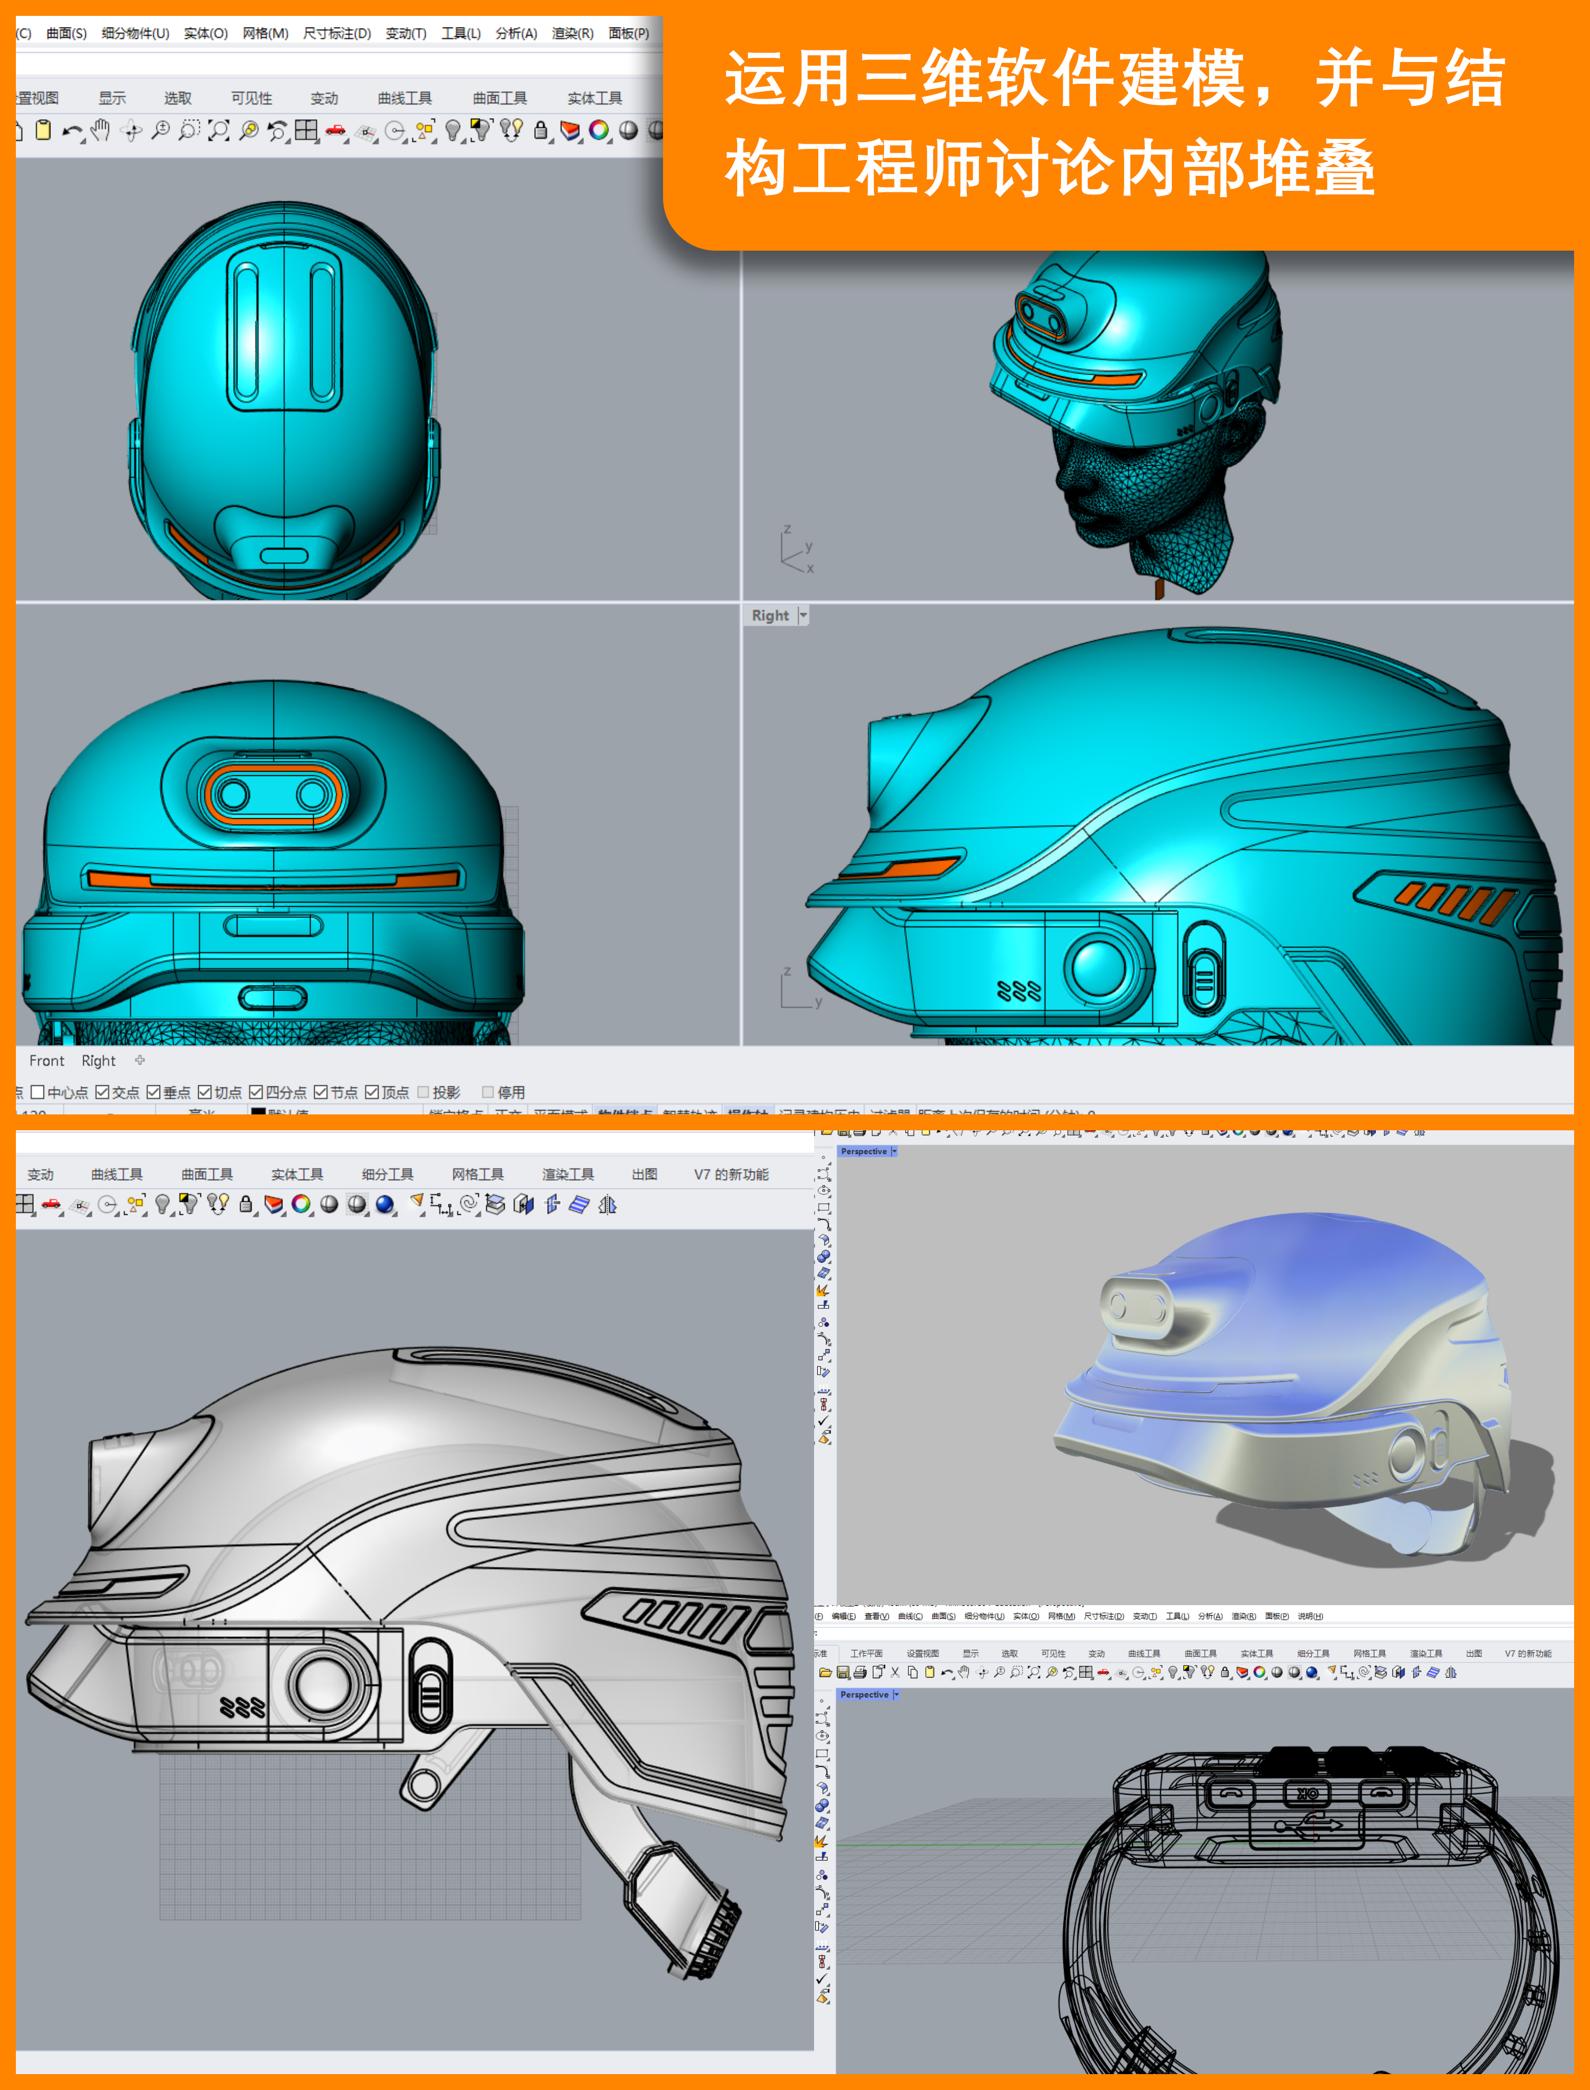Click the Rotate view icon
The height and width of the screenshot is (2090, 1590).
tap(130, 130)
